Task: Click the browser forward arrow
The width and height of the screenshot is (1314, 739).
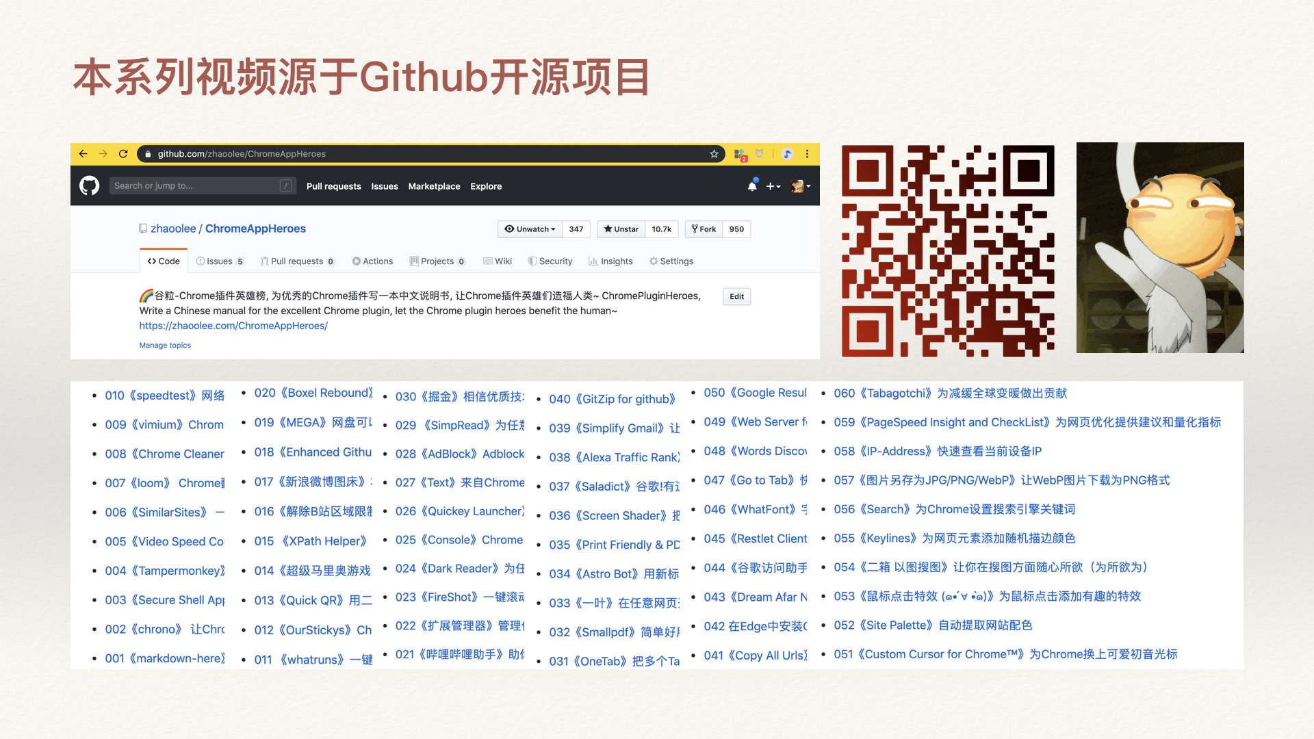Action: [x=103, y=154]
